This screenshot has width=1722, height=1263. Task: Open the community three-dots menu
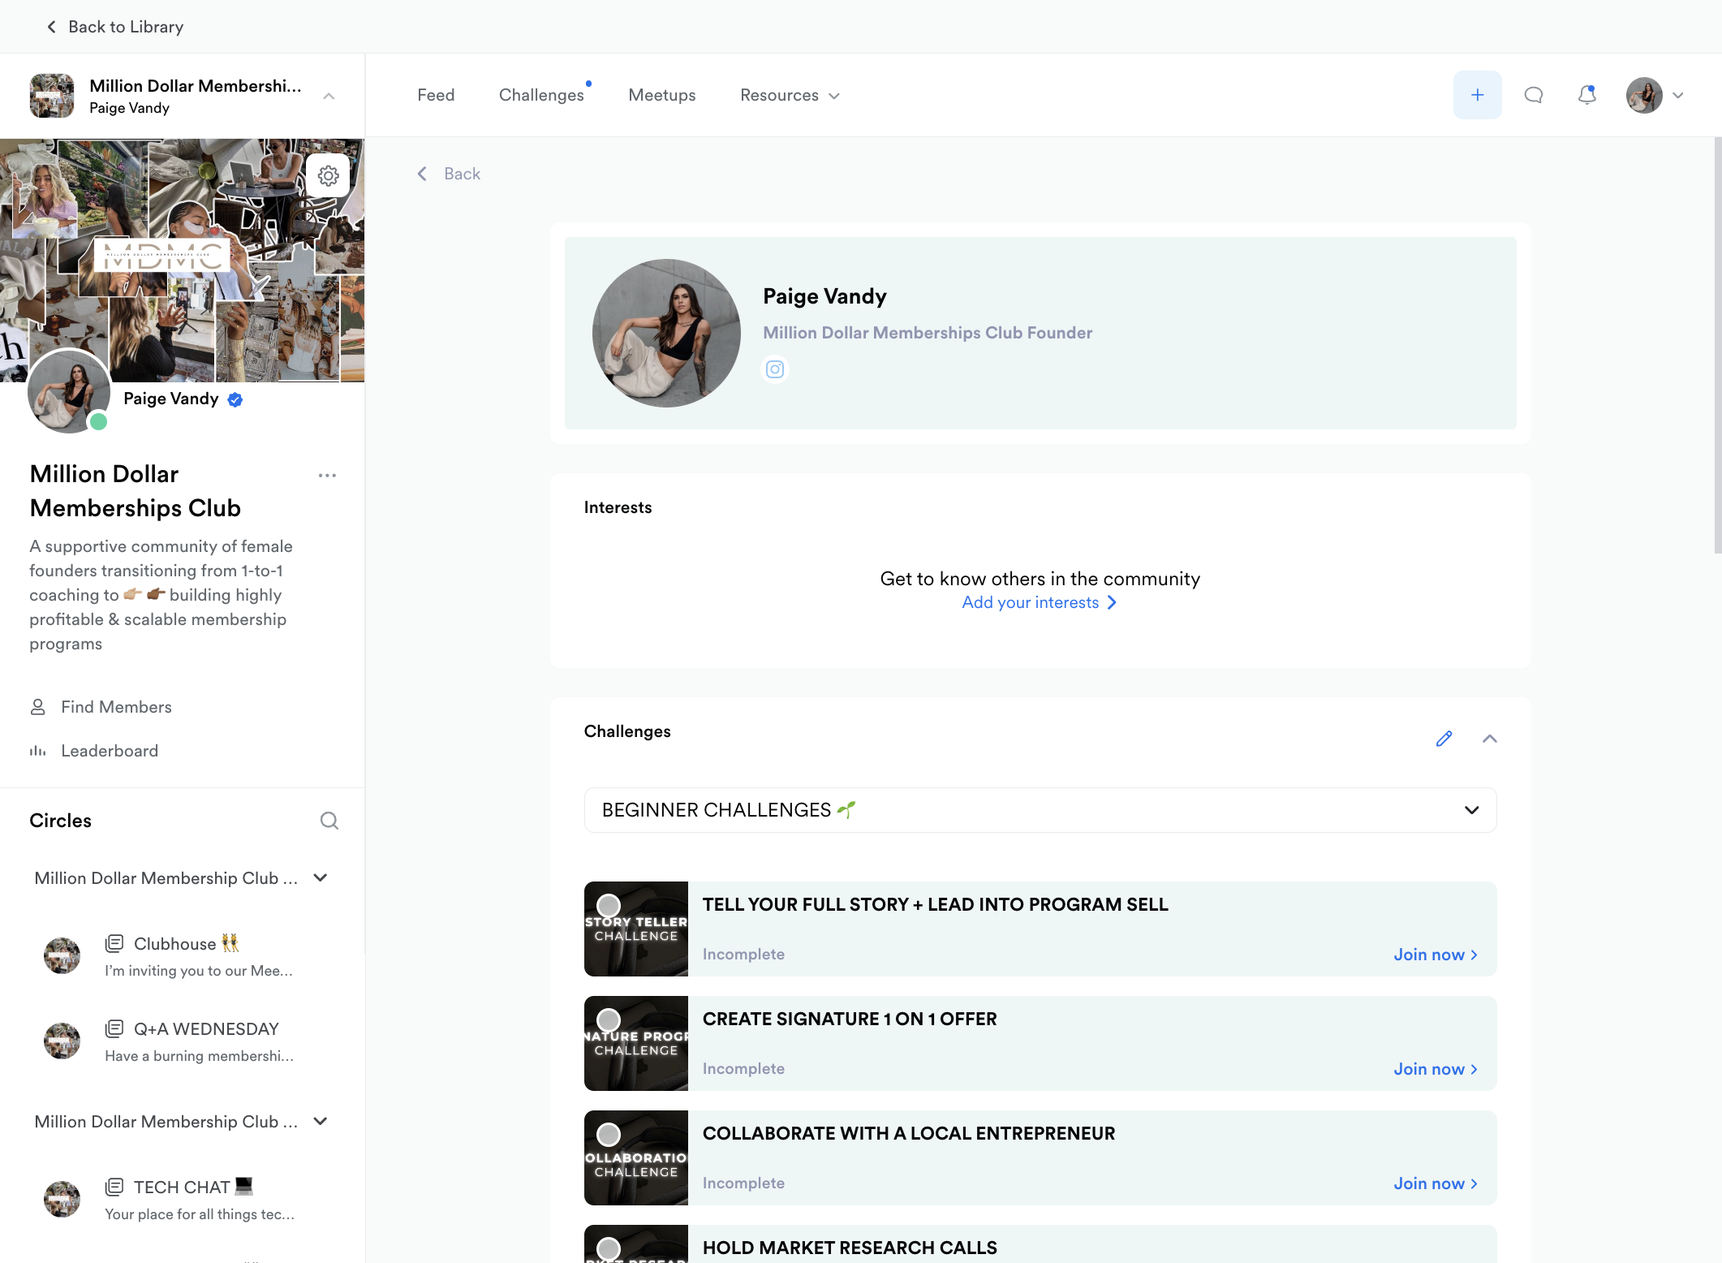tap(327, 476)
